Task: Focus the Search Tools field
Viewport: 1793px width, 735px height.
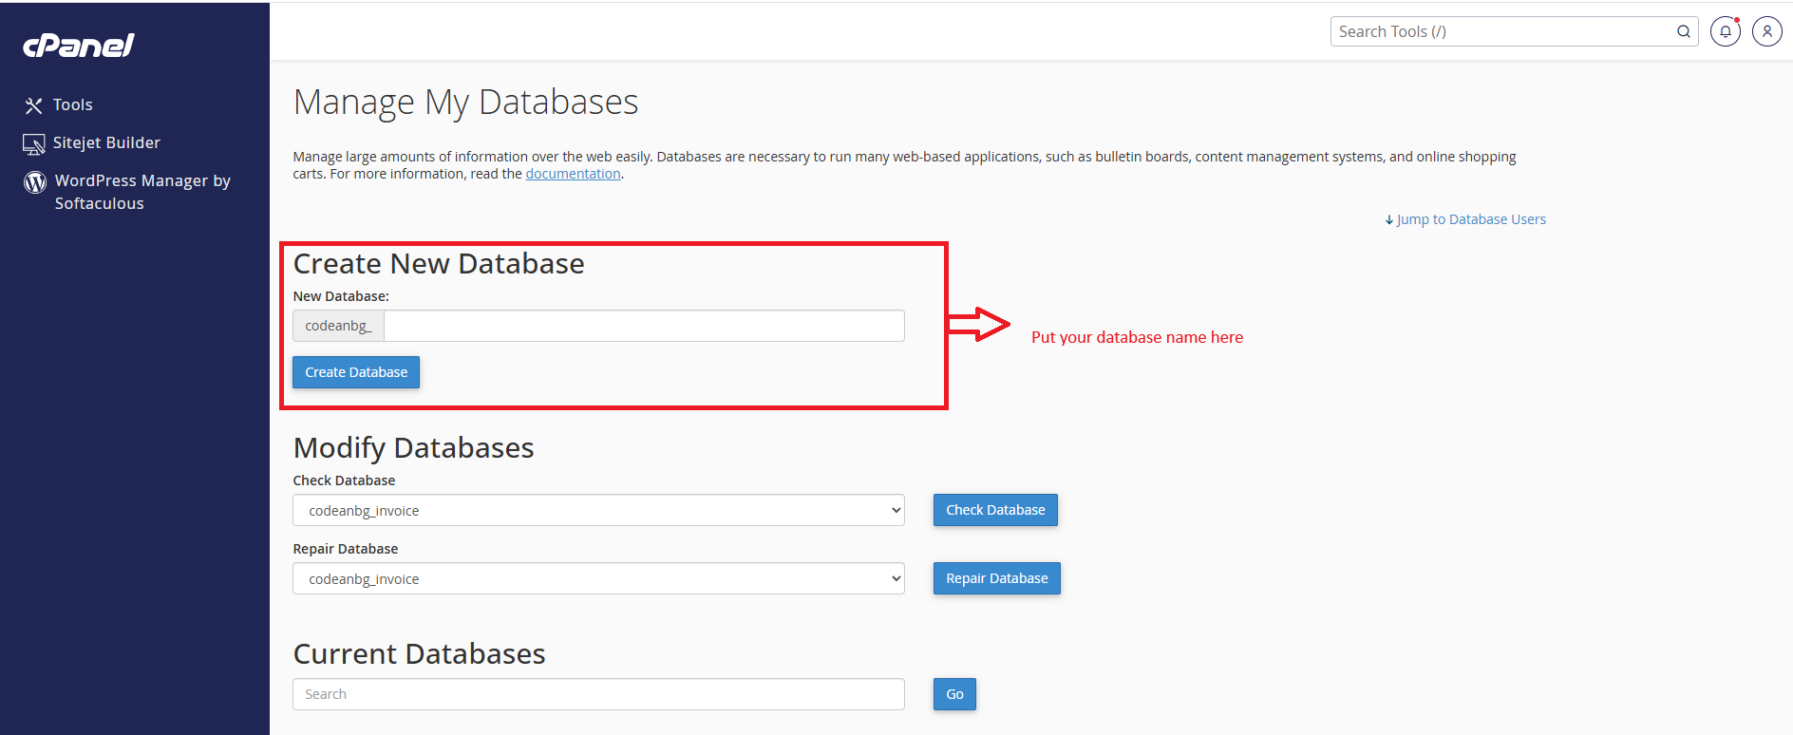Action: (1514, 31)
